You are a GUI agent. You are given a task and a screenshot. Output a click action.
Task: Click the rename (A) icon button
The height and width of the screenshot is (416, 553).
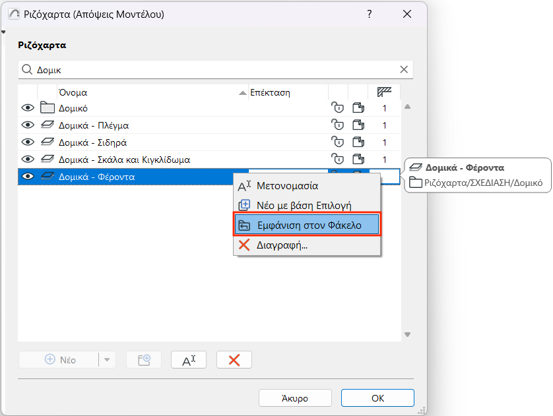[189, 360]
